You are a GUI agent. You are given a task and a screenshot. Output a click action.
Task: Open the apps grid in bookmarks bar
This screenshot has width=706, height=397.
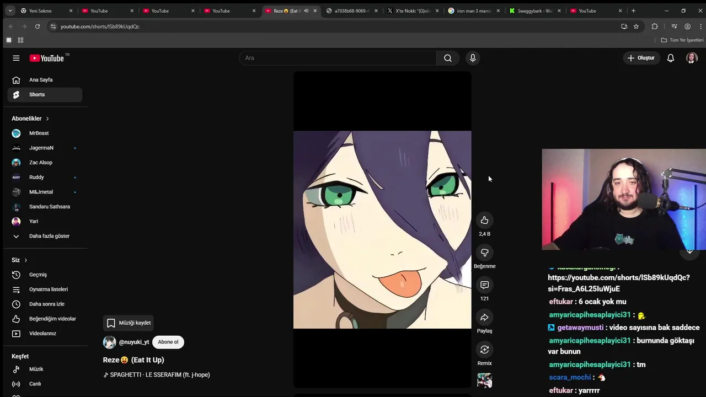[20, 40]
